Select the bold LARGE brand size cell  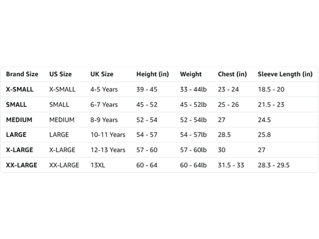pyautogui.click(x=16, y=135)
